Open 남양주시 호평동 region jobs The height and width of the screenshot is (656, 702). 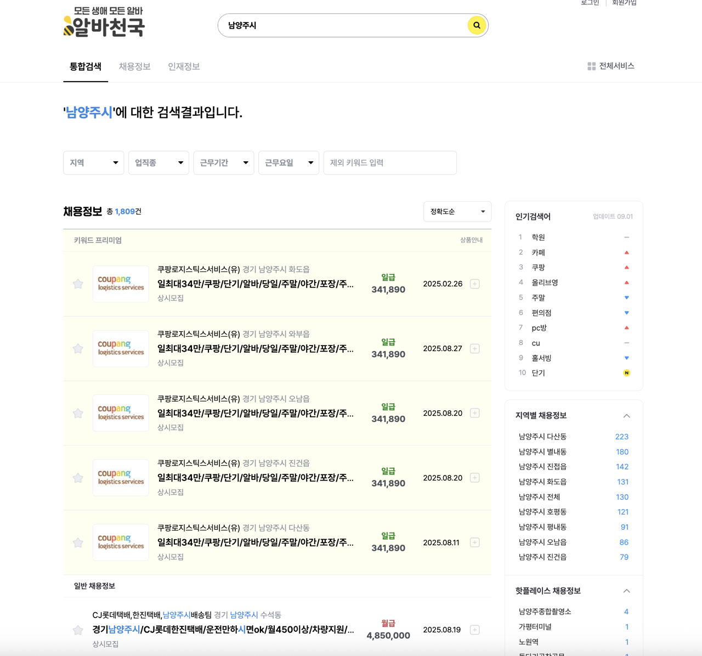tap(542, 512)
